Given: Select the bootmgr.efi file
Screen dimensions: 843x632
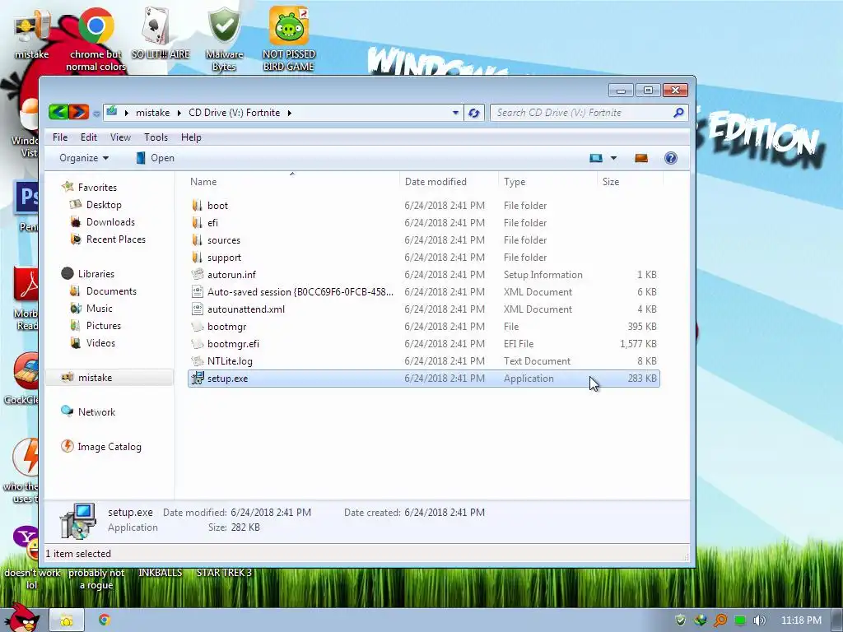Looking at the screenshot, I should coord(233,343).
